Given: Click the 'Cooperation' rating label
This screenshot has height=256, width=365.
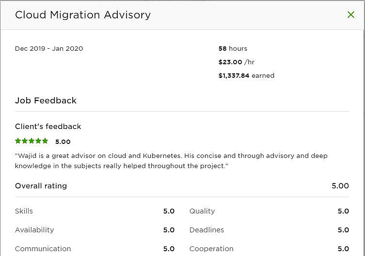Looking at the screenshot, I should (211, 249).
